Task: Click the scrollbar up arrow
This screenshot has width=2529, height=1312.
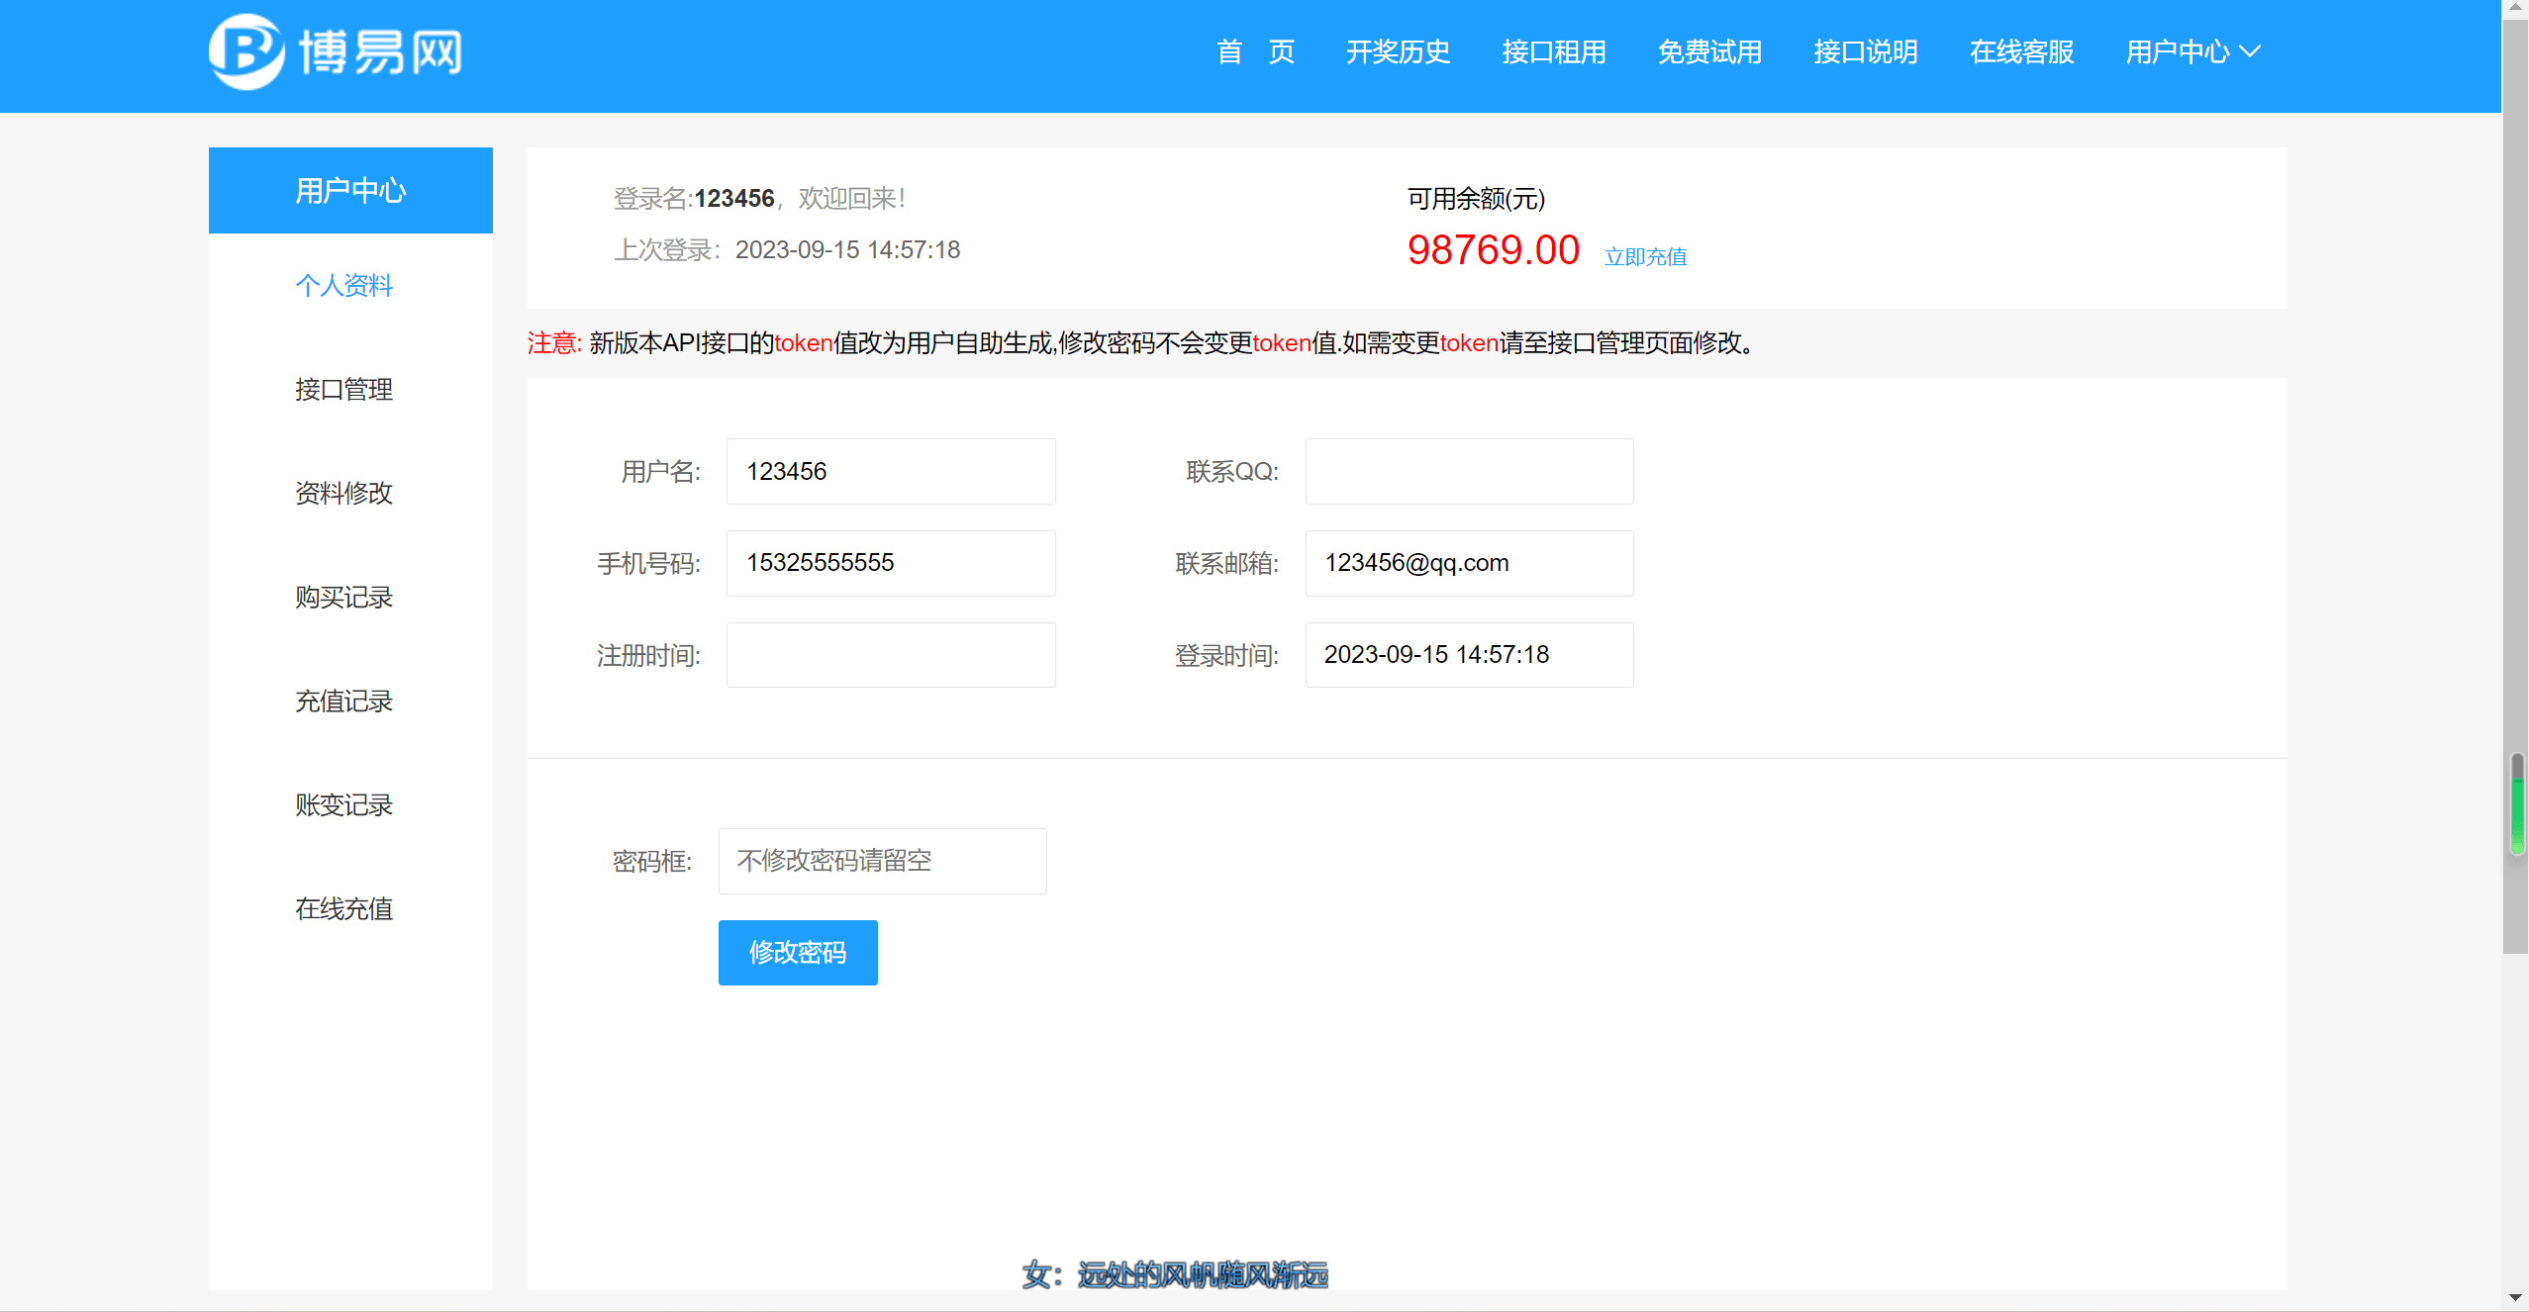Action: (2515, 8)
